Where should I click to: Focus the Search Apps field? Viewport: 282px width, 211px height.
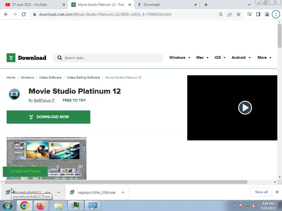pyautogui.click(x=108, y=58)
